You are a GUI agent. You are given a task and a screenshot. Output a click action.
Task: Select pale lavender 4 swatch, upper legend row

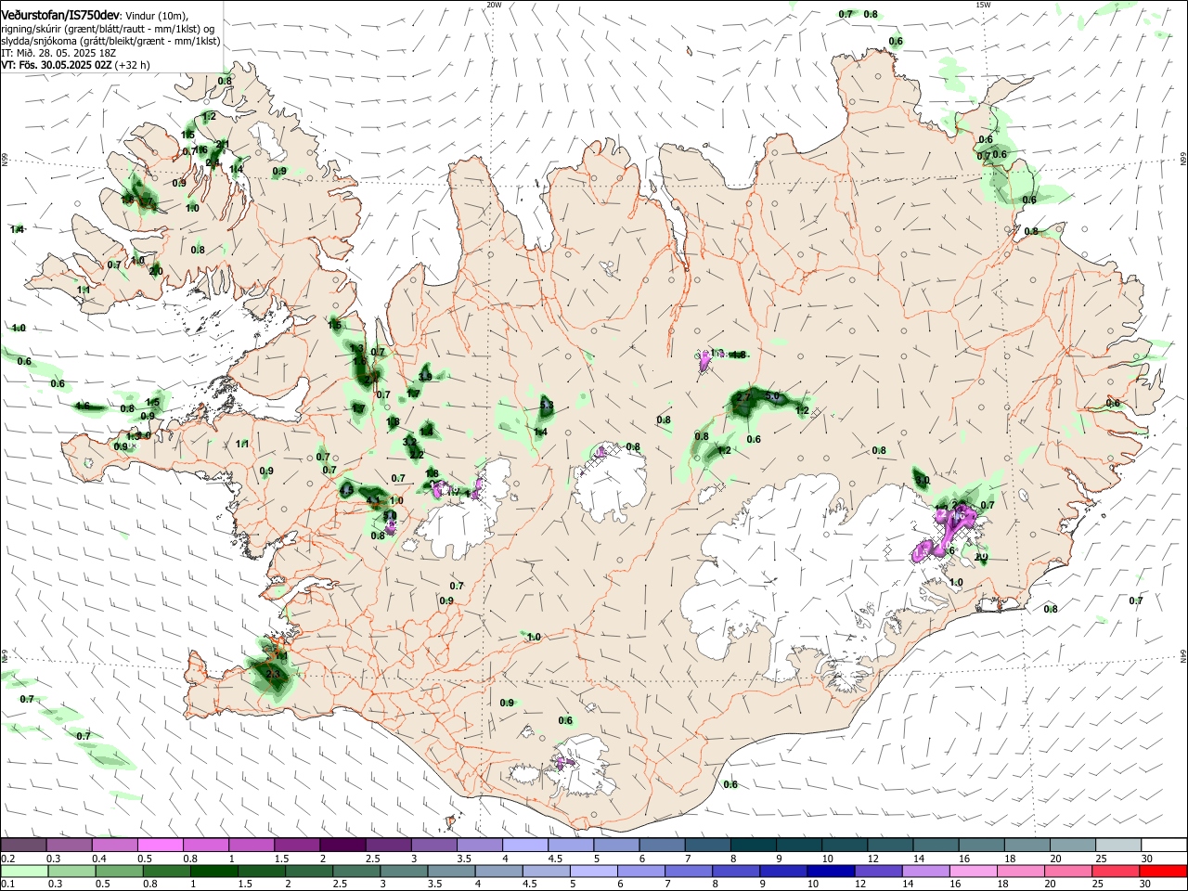coord(524,846)
